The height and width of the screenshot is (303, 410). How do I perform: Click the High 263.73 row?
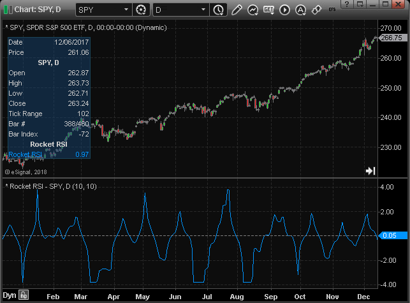coord(48,83)
